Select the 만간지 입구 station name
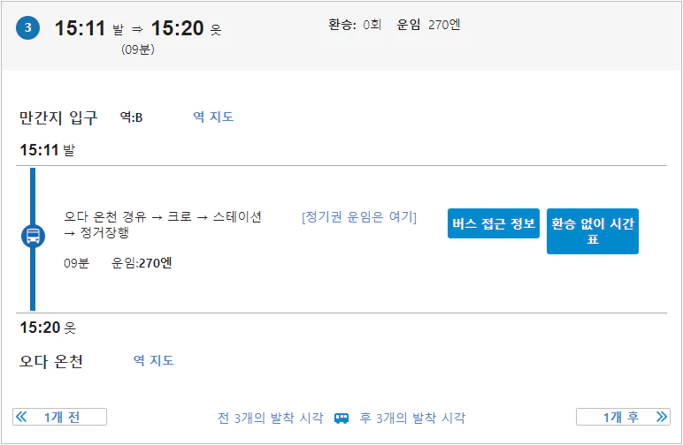The image size is (683, 445). pos(58,117)
